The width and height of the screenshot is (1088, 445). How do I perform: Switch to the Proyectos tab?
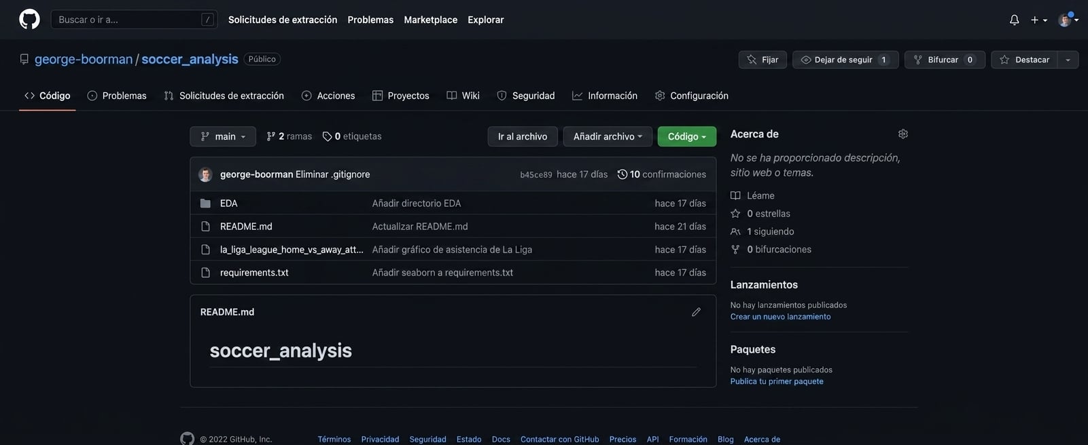click(x=401, y=96)
